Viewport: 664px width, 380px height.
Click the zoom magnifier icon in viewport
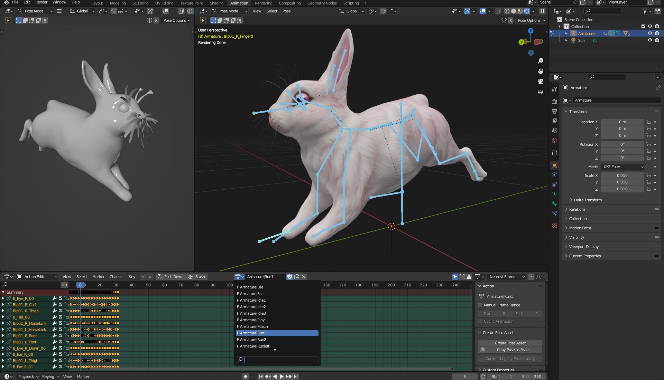(x=541, y=61)
